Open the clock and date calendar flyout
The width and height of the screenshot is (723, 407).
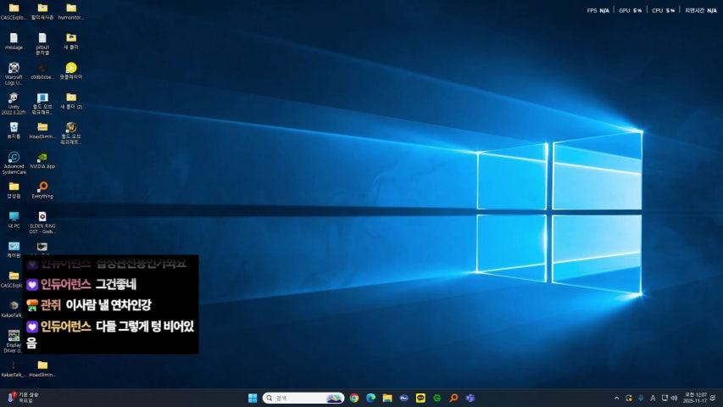pos(694,398)
